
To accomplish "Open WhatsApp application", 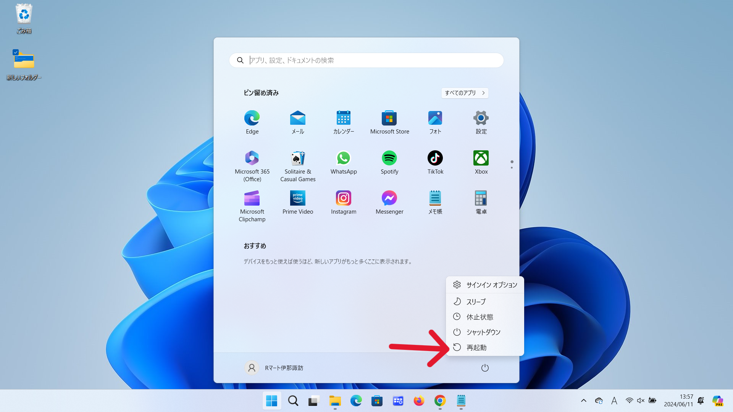I will [343, 158].
